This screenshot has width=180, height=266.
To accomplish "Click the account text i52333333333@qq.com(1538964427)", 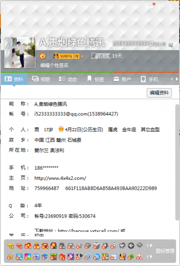I will (76, 113).
